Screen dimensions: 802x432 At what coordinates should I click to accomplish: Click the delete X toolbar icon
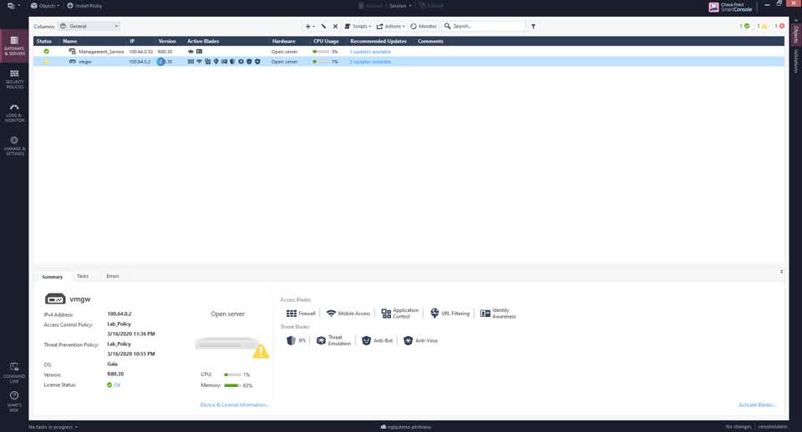[x=335, y=26]
